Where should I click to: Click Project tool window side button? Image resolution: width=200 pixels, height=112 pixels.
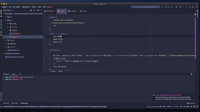point(1,13)
